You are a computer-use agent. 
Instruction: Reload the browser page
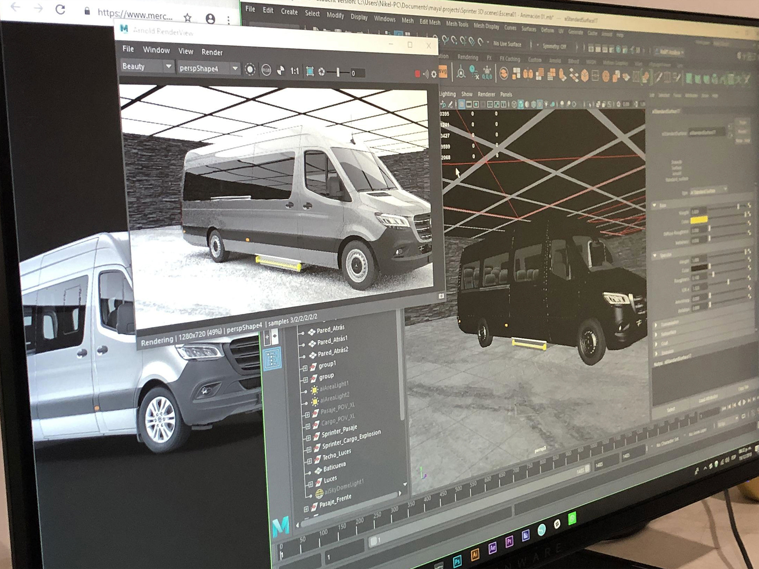60,9
